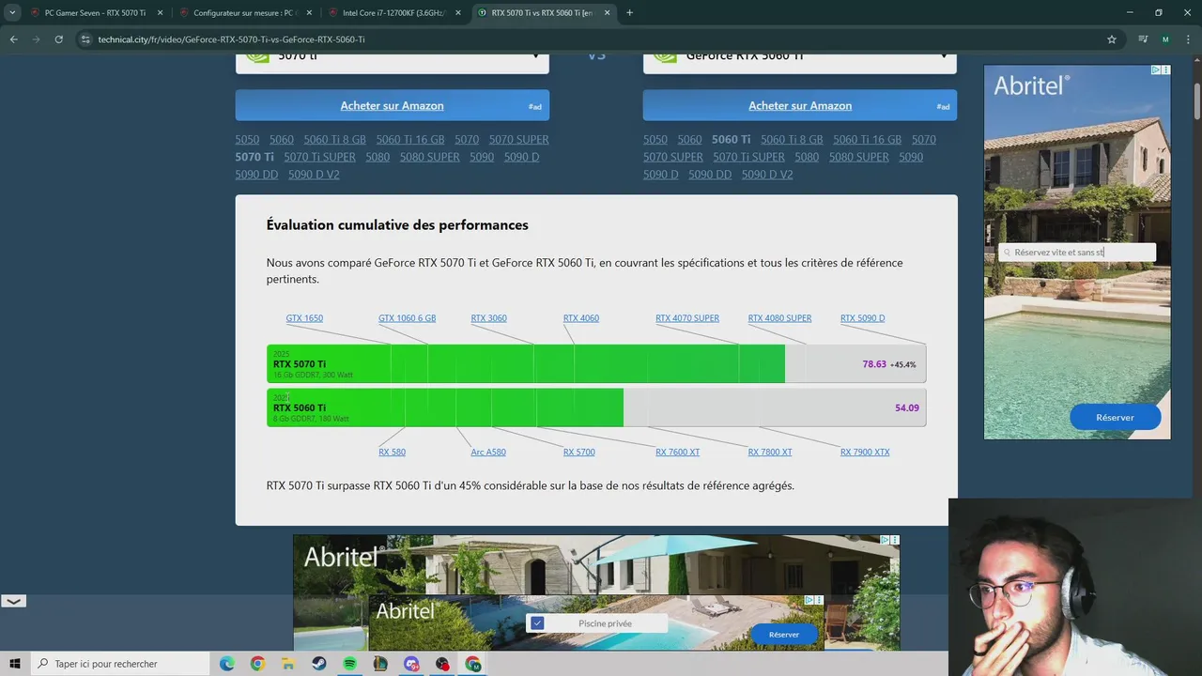Open the Chrome three-dot menu
The height and width of the screenshot is (676, 1202).
click(x=1188, y=39)
